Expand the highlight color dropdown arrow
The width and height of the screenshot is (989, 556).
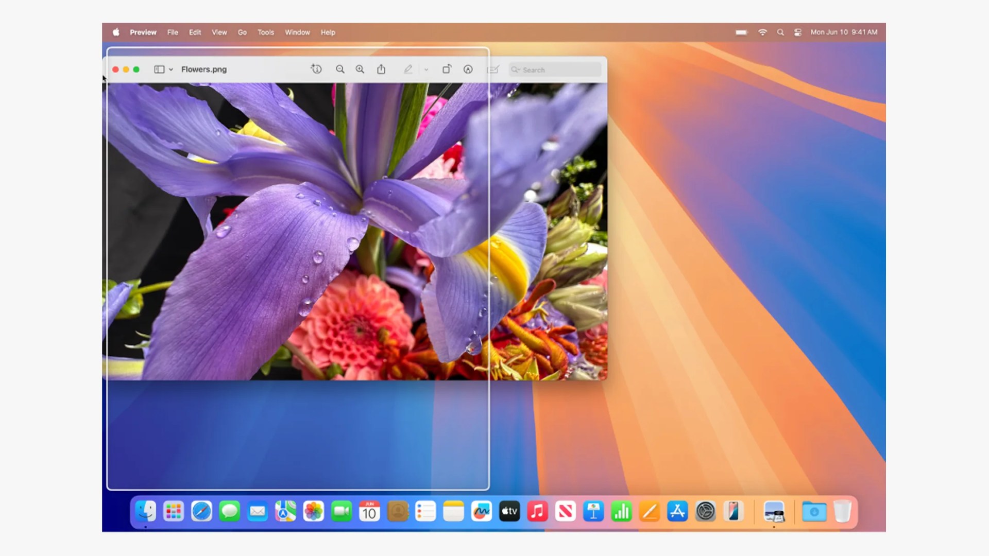(x=426, y=69)
